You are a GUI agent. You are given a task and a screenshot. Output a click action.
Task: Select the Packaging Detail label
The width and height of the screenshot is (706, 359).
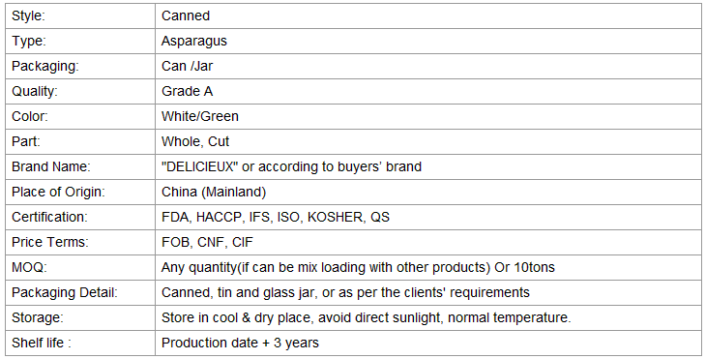(65, 293)
